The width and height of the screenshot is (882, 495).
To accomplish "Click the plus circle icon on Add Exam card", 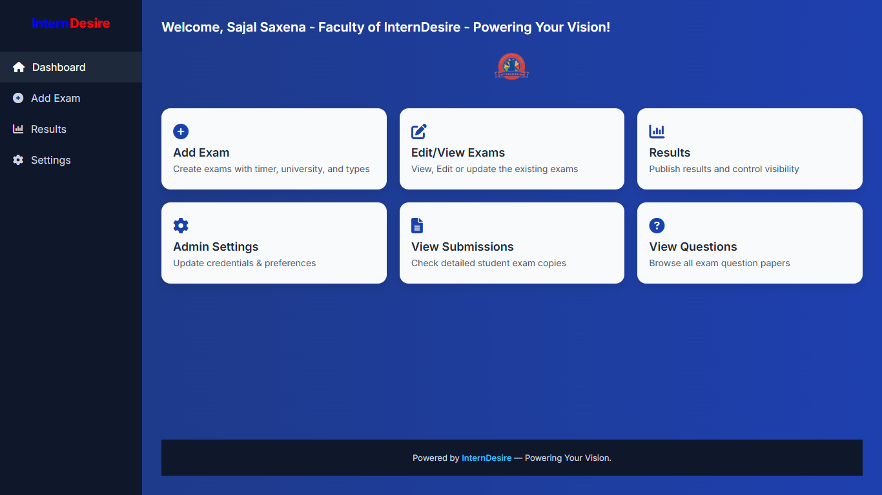I will 181,131.
